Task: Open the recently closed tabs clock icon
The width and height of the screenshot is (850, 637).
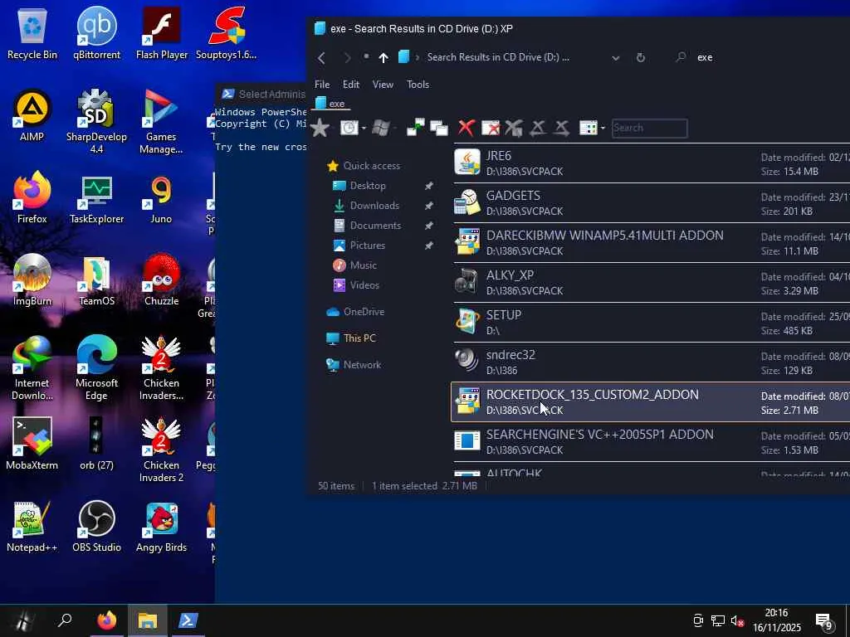Action: 349,128
